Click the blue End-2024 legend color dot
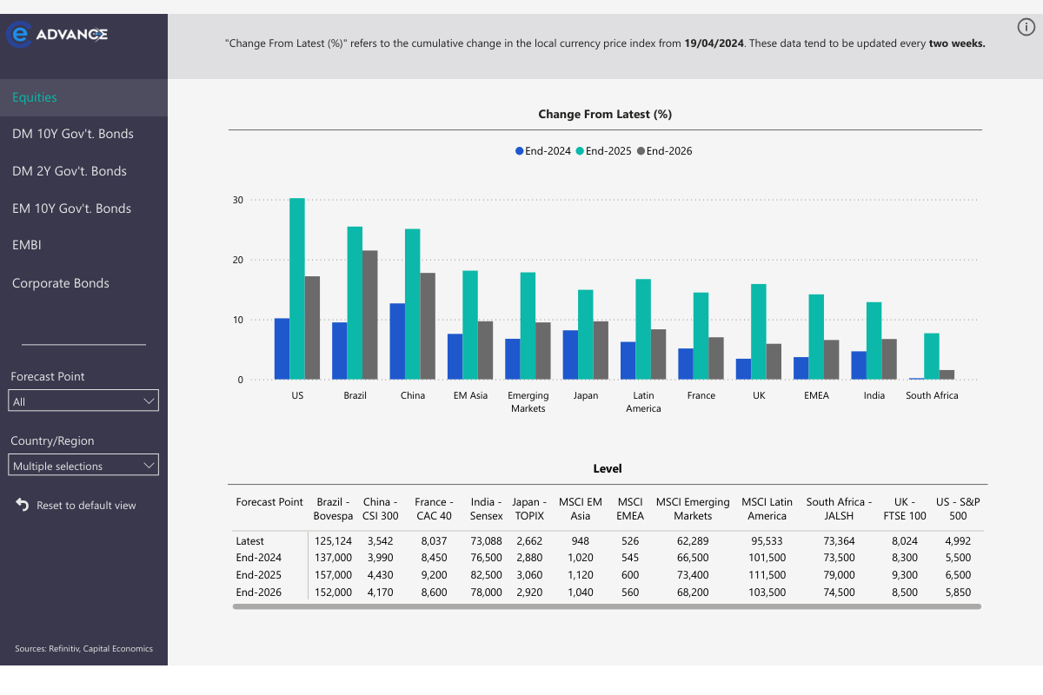 [x=518, y=150]
